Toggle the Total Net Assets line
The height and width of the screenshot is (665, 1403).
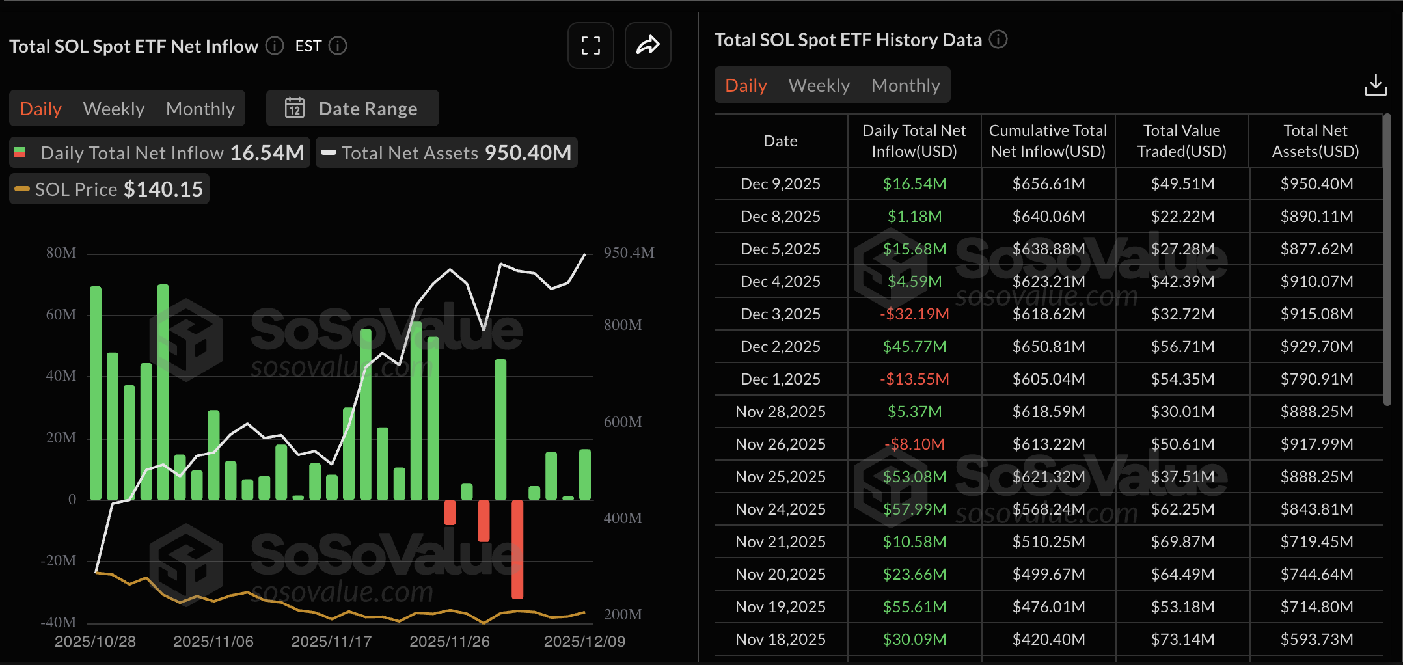[446, 152]
